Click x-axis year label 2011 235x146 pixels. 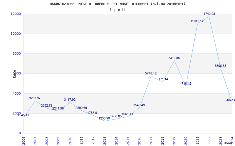pyautogui.click(x=81, y=140)
